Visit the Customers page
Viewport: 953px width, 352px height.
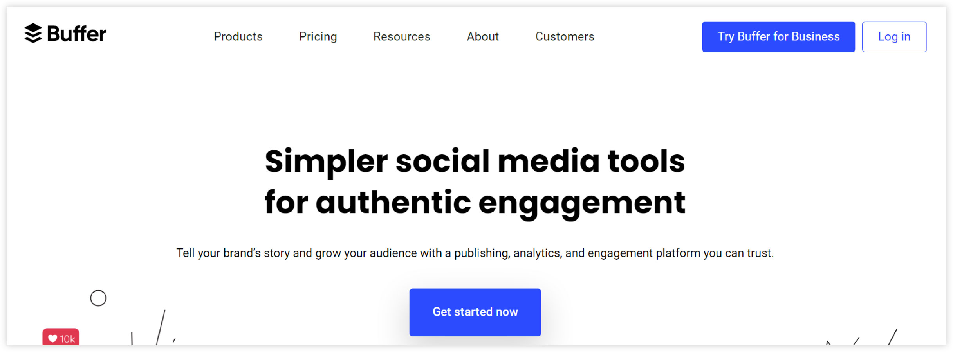tap(565, 36)
